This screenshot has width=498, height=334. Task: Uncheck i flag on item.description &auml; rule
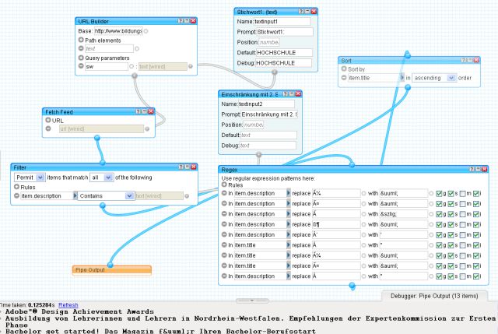coord(476,204)
